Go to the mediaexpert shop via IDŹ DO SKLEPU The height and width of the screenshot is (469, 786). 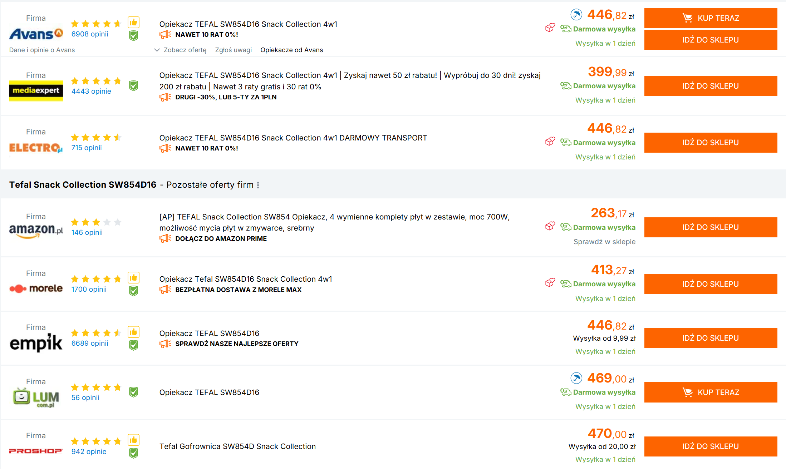[x=710, y=86]
